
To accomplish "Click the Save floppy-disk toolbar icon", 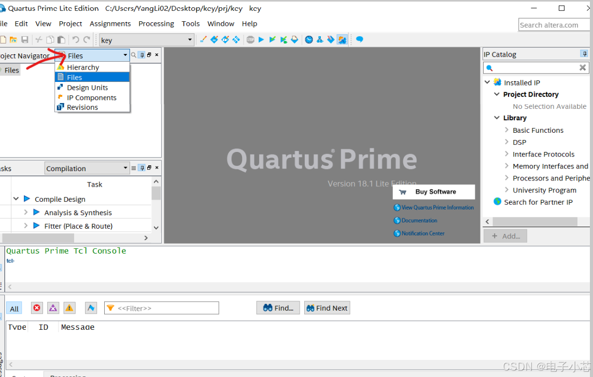I will [x=24, y=40].
